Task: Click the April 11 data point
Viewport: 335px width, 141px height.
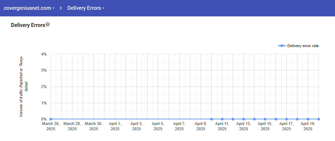Action: click(222, 119)
